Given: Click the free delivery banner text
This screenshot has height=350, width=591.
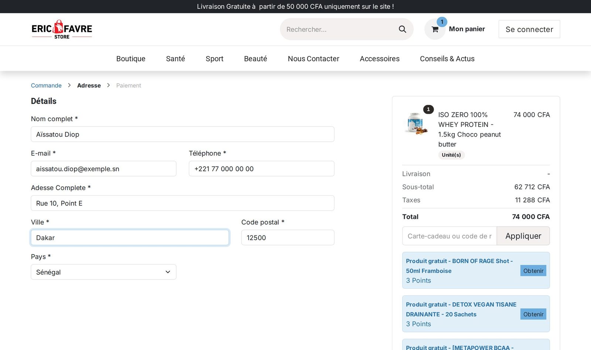Looking at the screenshot, I should pyautogui.click(x=295, y=7).
